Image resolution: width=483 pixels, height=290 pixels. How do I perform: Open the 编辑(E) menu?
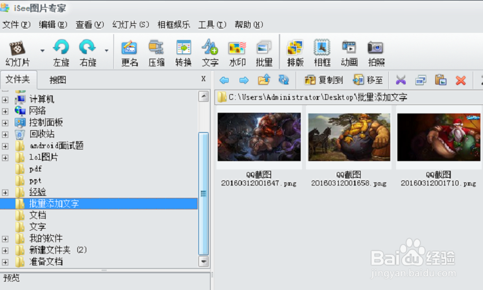click(53, 24)
